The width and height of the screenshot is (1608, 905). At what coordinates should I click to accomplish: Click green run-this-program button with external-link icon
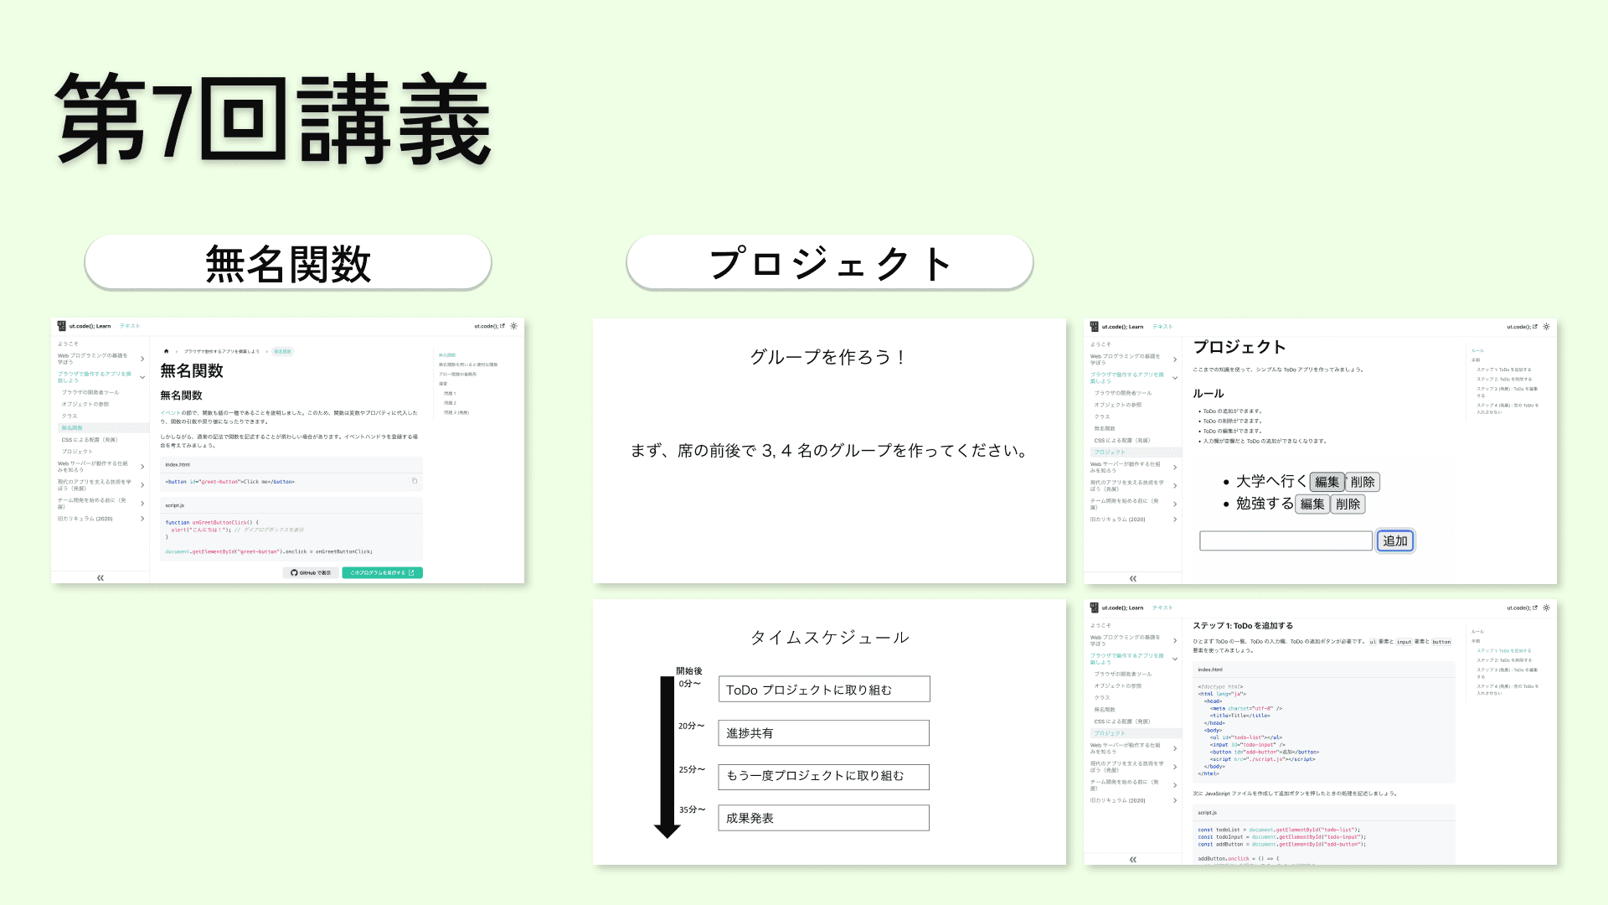pos(382,573)
